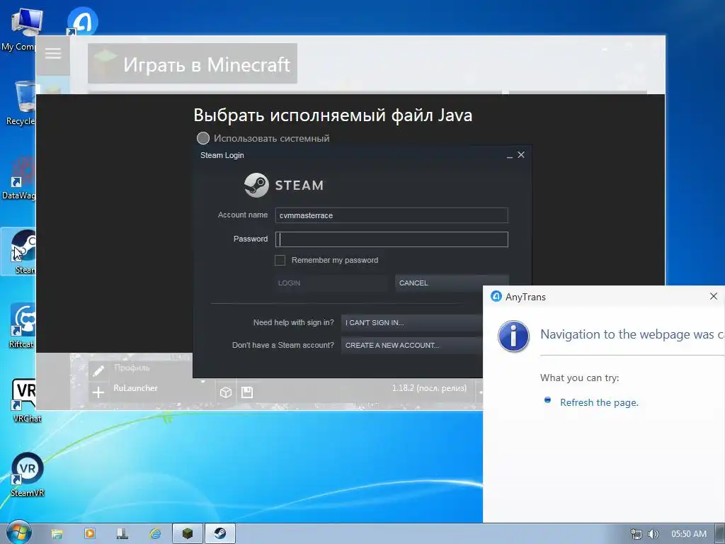Click the Играть в Minecraft header button
Screen dimensions: 725x544
click(193, 64)
